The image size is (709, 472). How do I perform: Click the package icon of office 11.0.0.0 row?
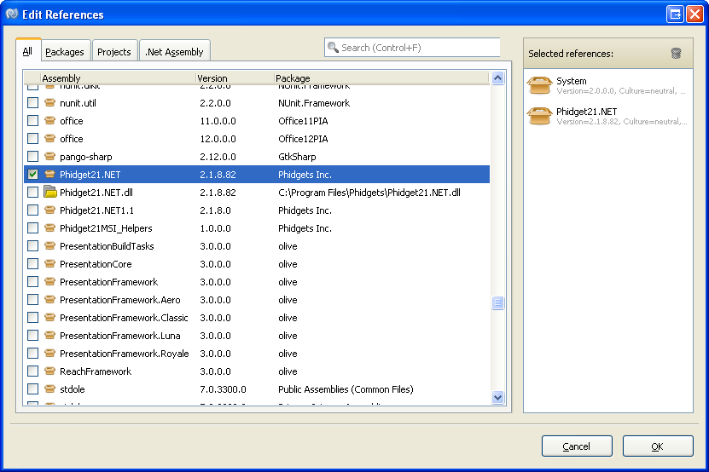click(50, 121)
